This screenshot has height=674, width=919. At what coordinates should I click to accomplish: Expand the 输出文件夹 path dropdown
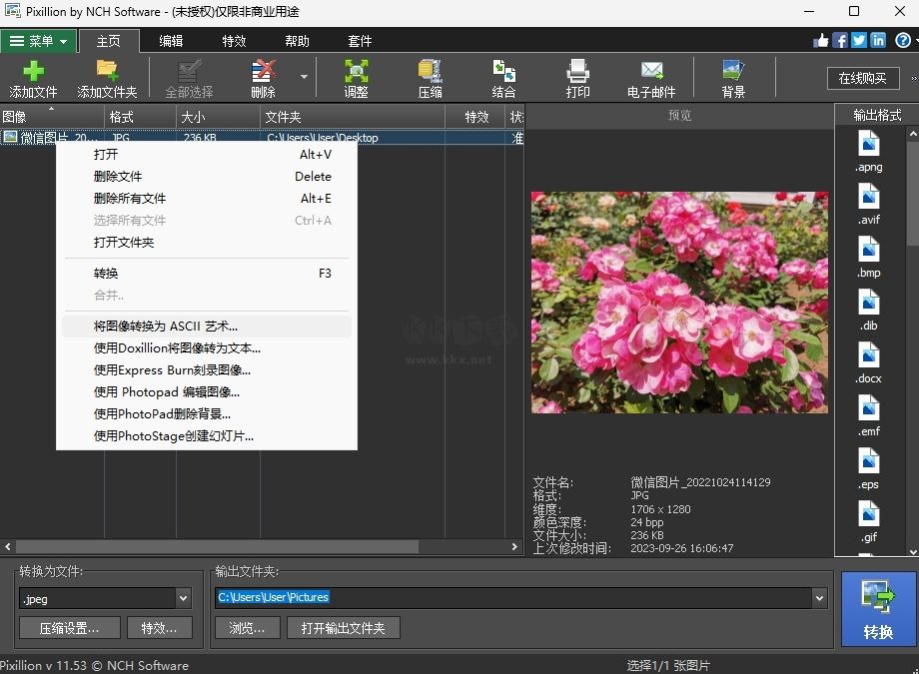818,597
